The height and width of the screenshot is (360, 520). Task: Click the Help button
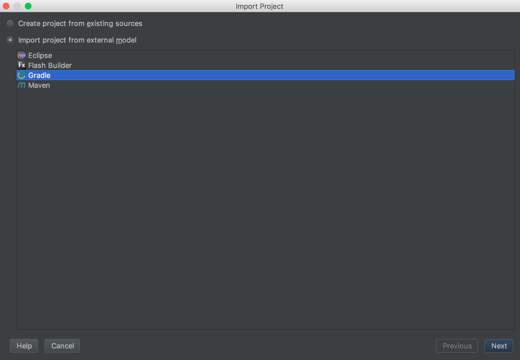[x=24, y=346]
